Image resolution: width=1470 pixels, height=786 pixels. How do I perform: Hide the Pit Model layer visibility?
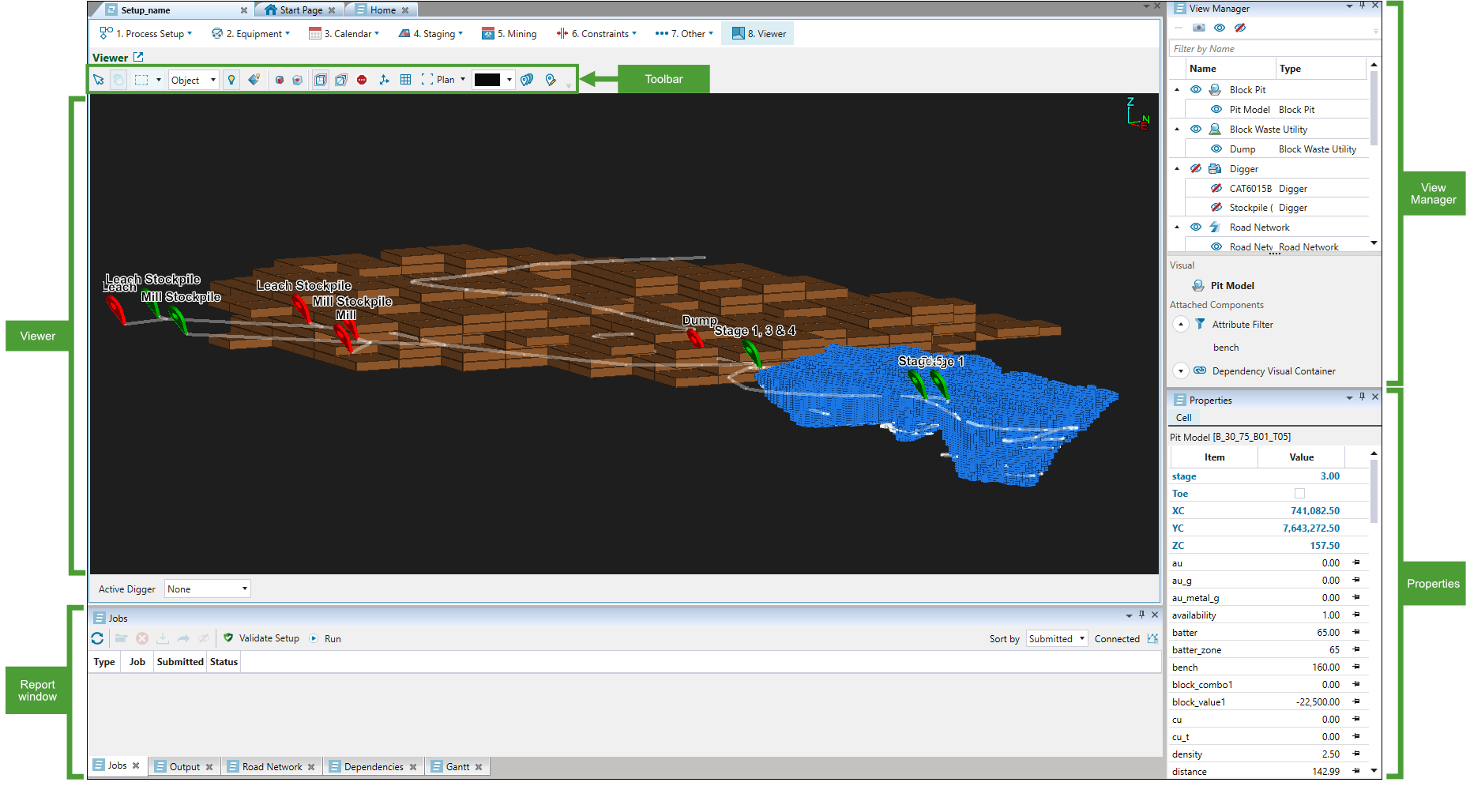click(x=1216, y=110)
